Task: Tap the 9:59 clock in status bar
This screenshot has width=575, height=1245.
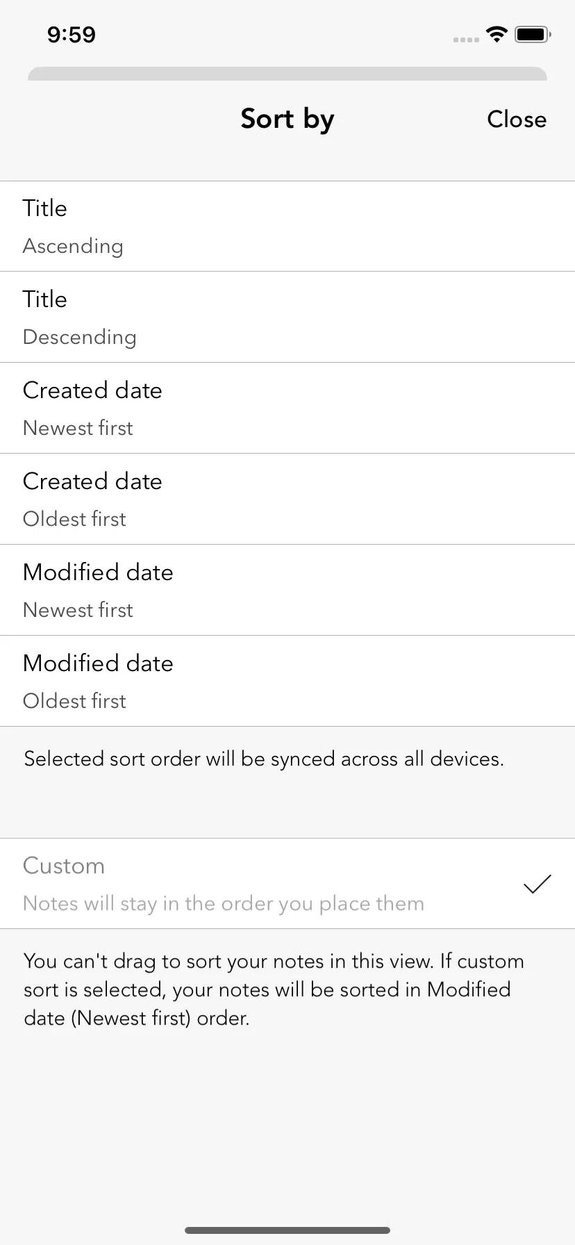Action: click(x=72, y=35)
